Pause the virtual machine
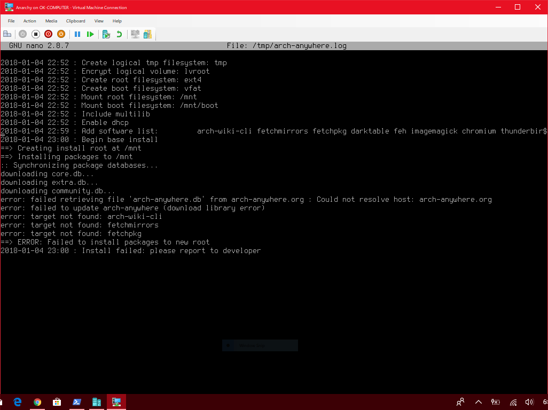The image size is (548, 410). point(77,34)
